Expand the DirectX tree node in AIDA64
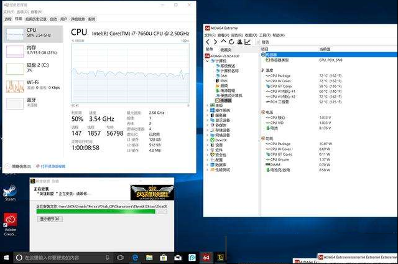Image resolution: width=398 pixels, height=264 pixels. pos(207,140)
